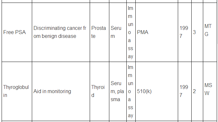This screenshot has width=218, height=122.
Task: Select the Prostate cell
Action: point(99,32)
